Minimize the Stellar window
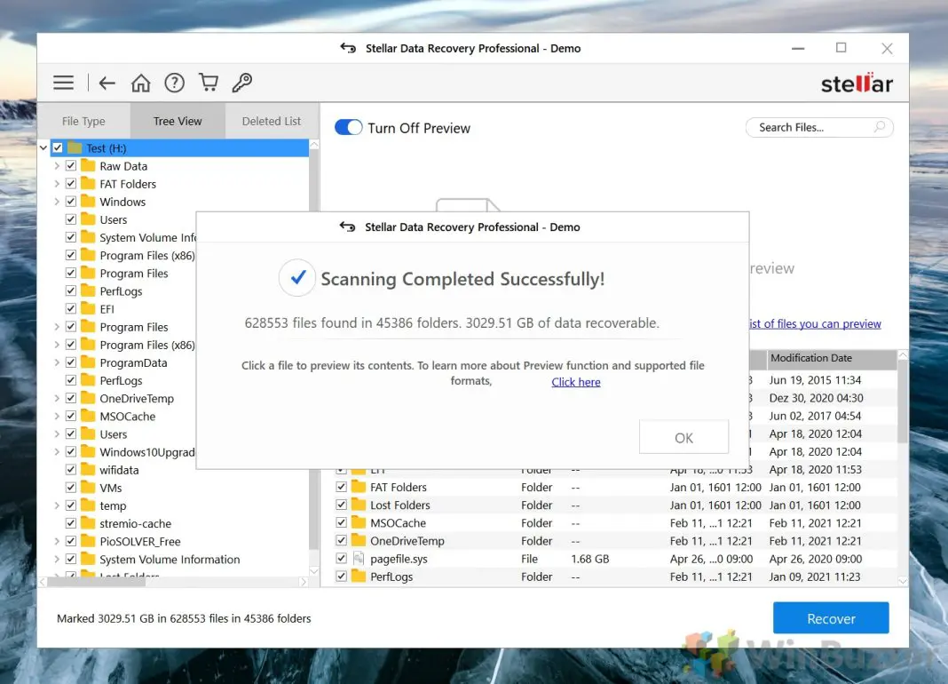The height and width of the screenshot is (684, 948). click(x=798, y=49)
